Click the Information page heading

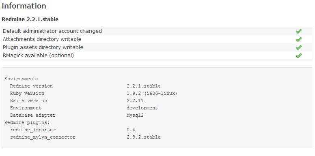[x=24, y=6]
